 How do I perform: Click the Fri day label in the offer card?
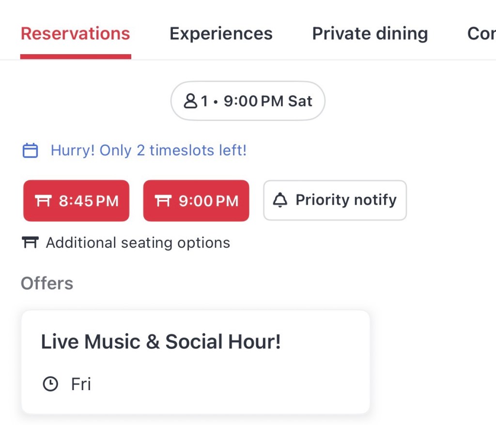pos(81,384)
